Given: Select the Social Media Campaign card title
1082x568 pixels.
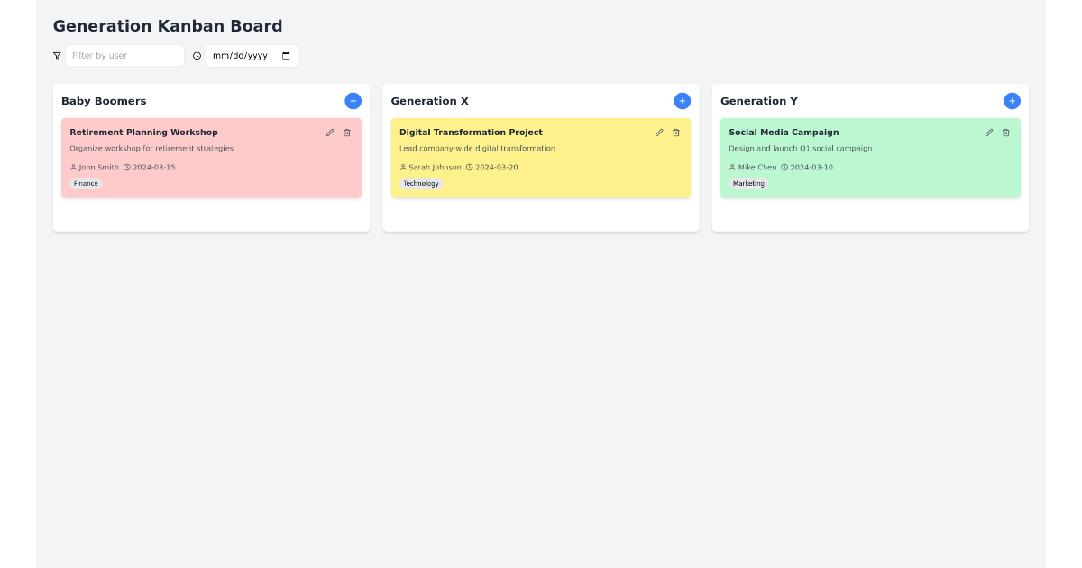Looking at the screenshot, I should pyautogui.click(x=783, y=132).
